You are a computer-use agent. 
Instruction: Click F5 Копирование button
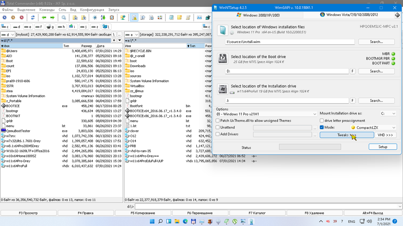[x=143, y=213]
